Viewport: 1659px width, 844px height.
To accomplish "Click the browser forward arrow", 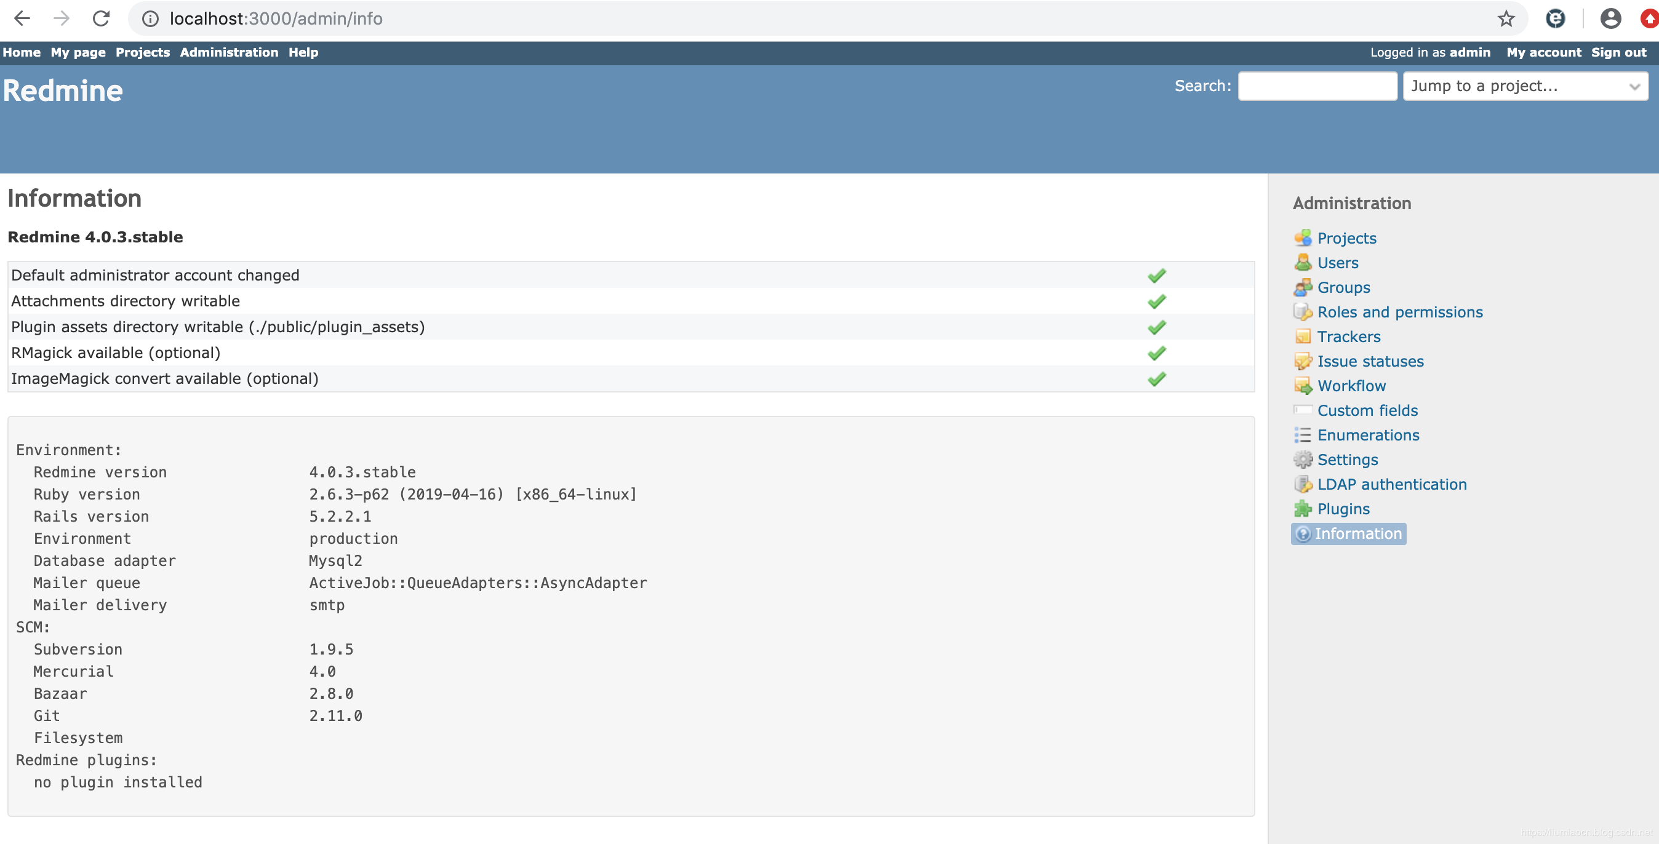I will [x=61, y=18].
